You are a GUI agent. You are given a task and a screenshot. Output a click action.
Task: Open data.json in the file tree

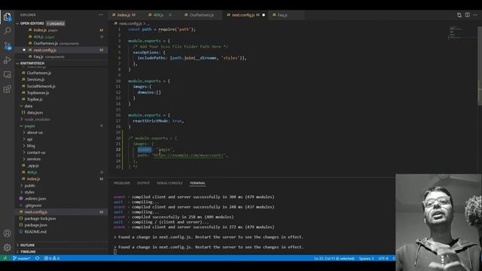point(62,113)
